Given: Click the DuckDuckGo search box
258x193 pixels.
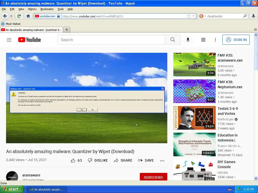Looking at the screenshot, I should click(224, 16).
